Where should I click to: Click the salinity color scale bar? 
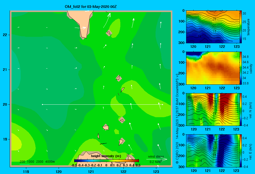coord(241,68)
